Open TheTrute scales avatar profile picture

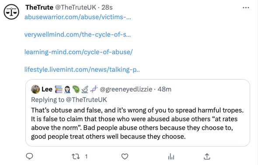click(11, 12)
